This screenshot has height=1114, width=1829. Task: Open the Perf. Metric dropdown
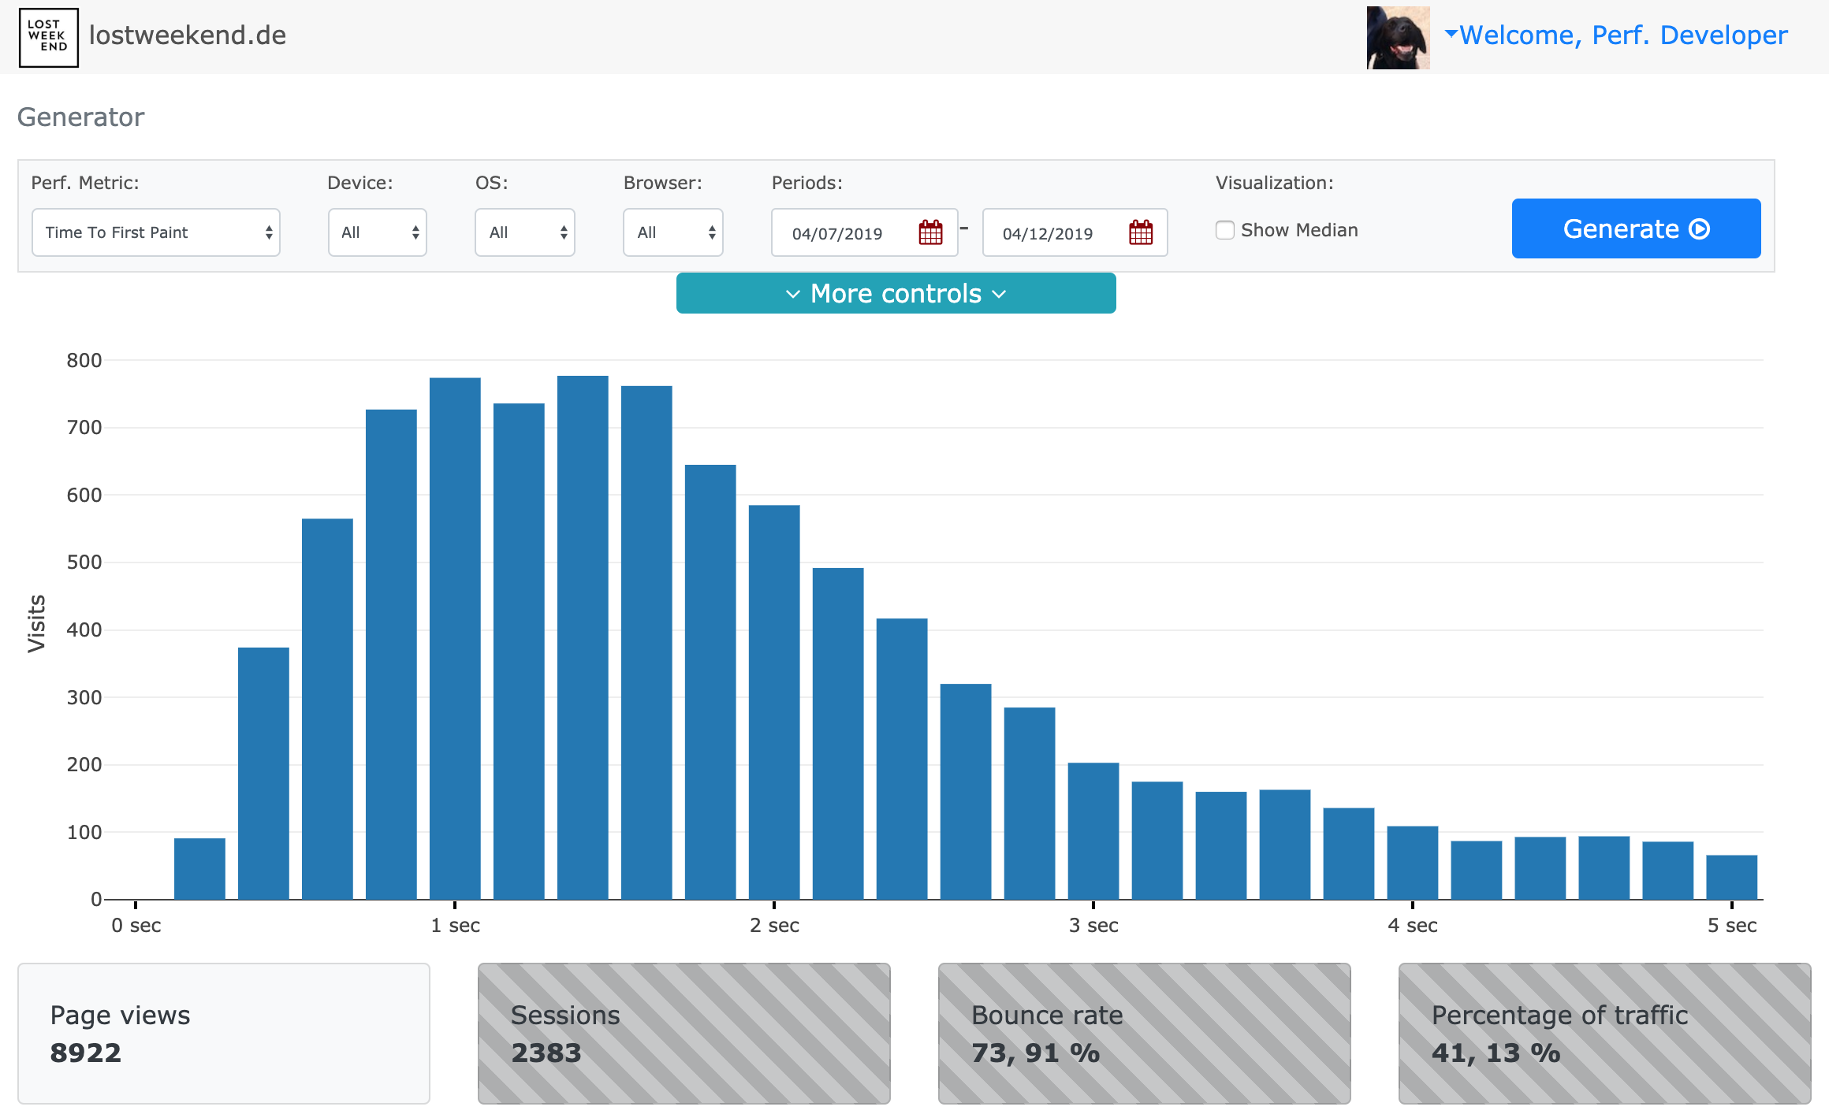click(156, 232)
